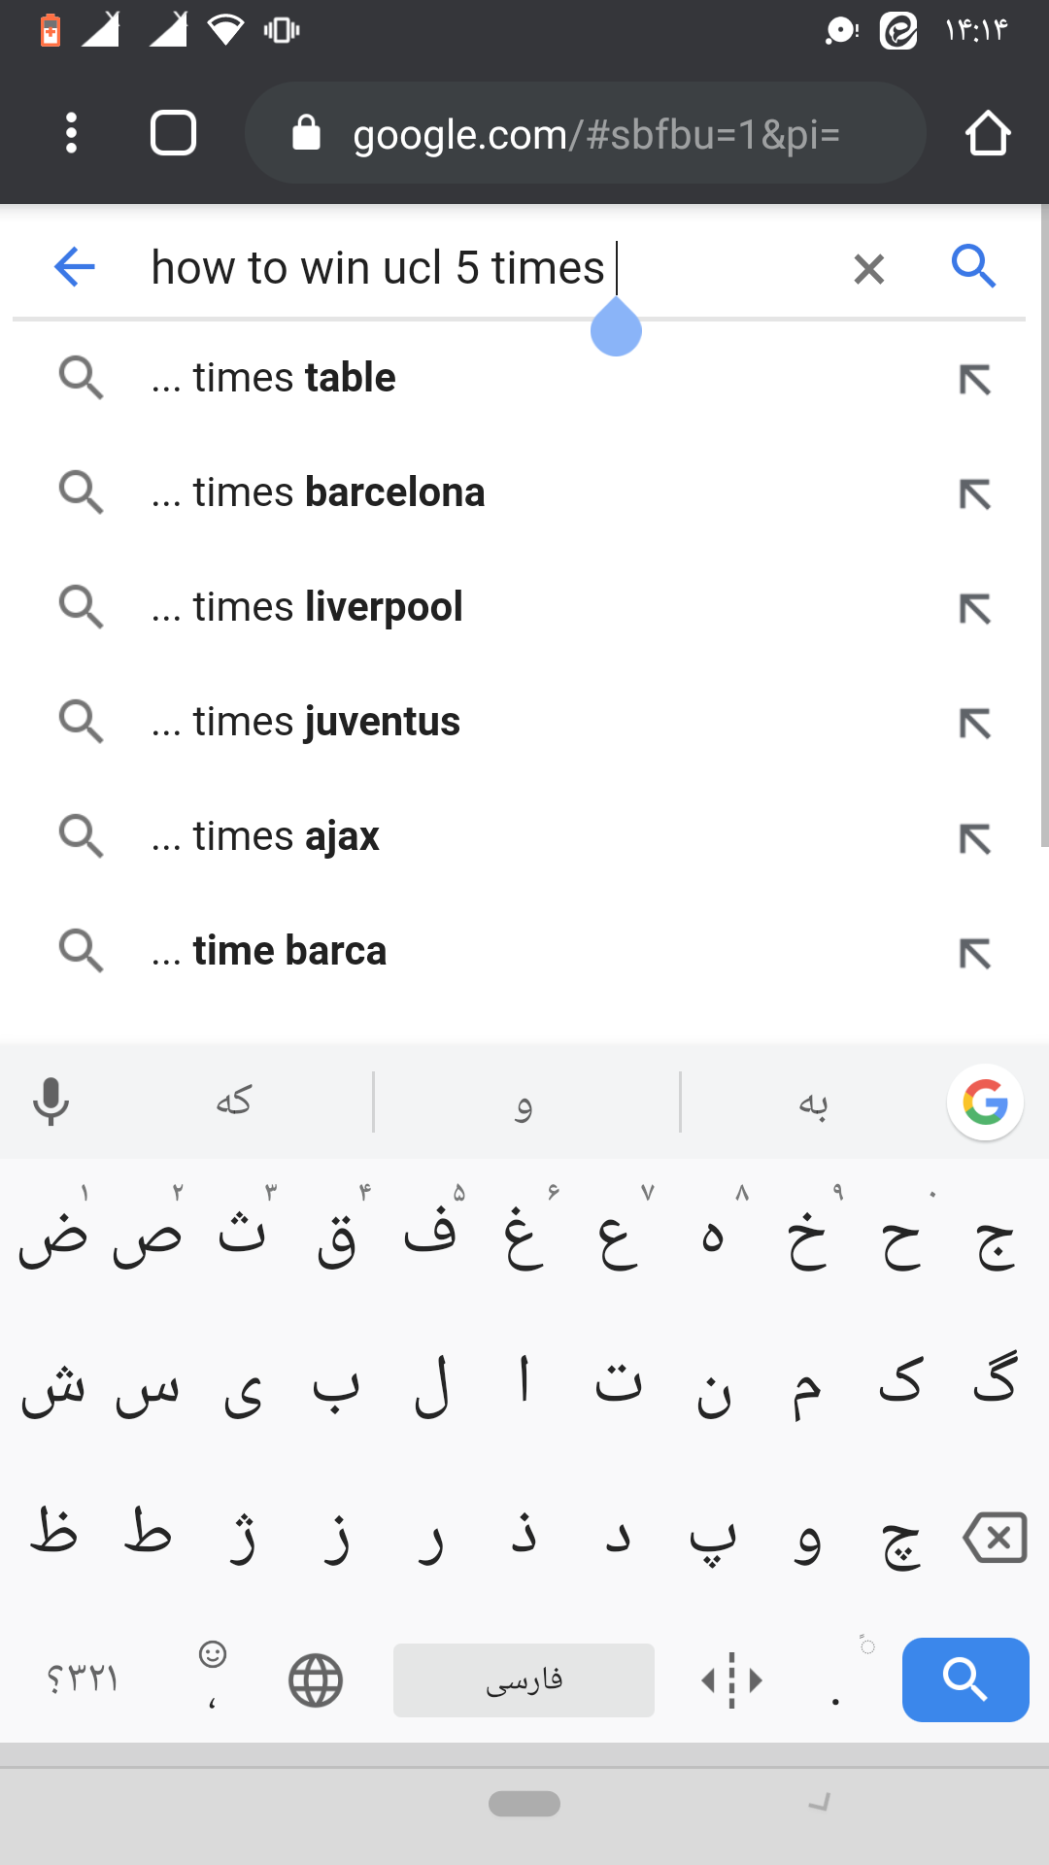Switch keyboard language with the globe icon
The image size is (1049, 1865).
click(316, 1680)
